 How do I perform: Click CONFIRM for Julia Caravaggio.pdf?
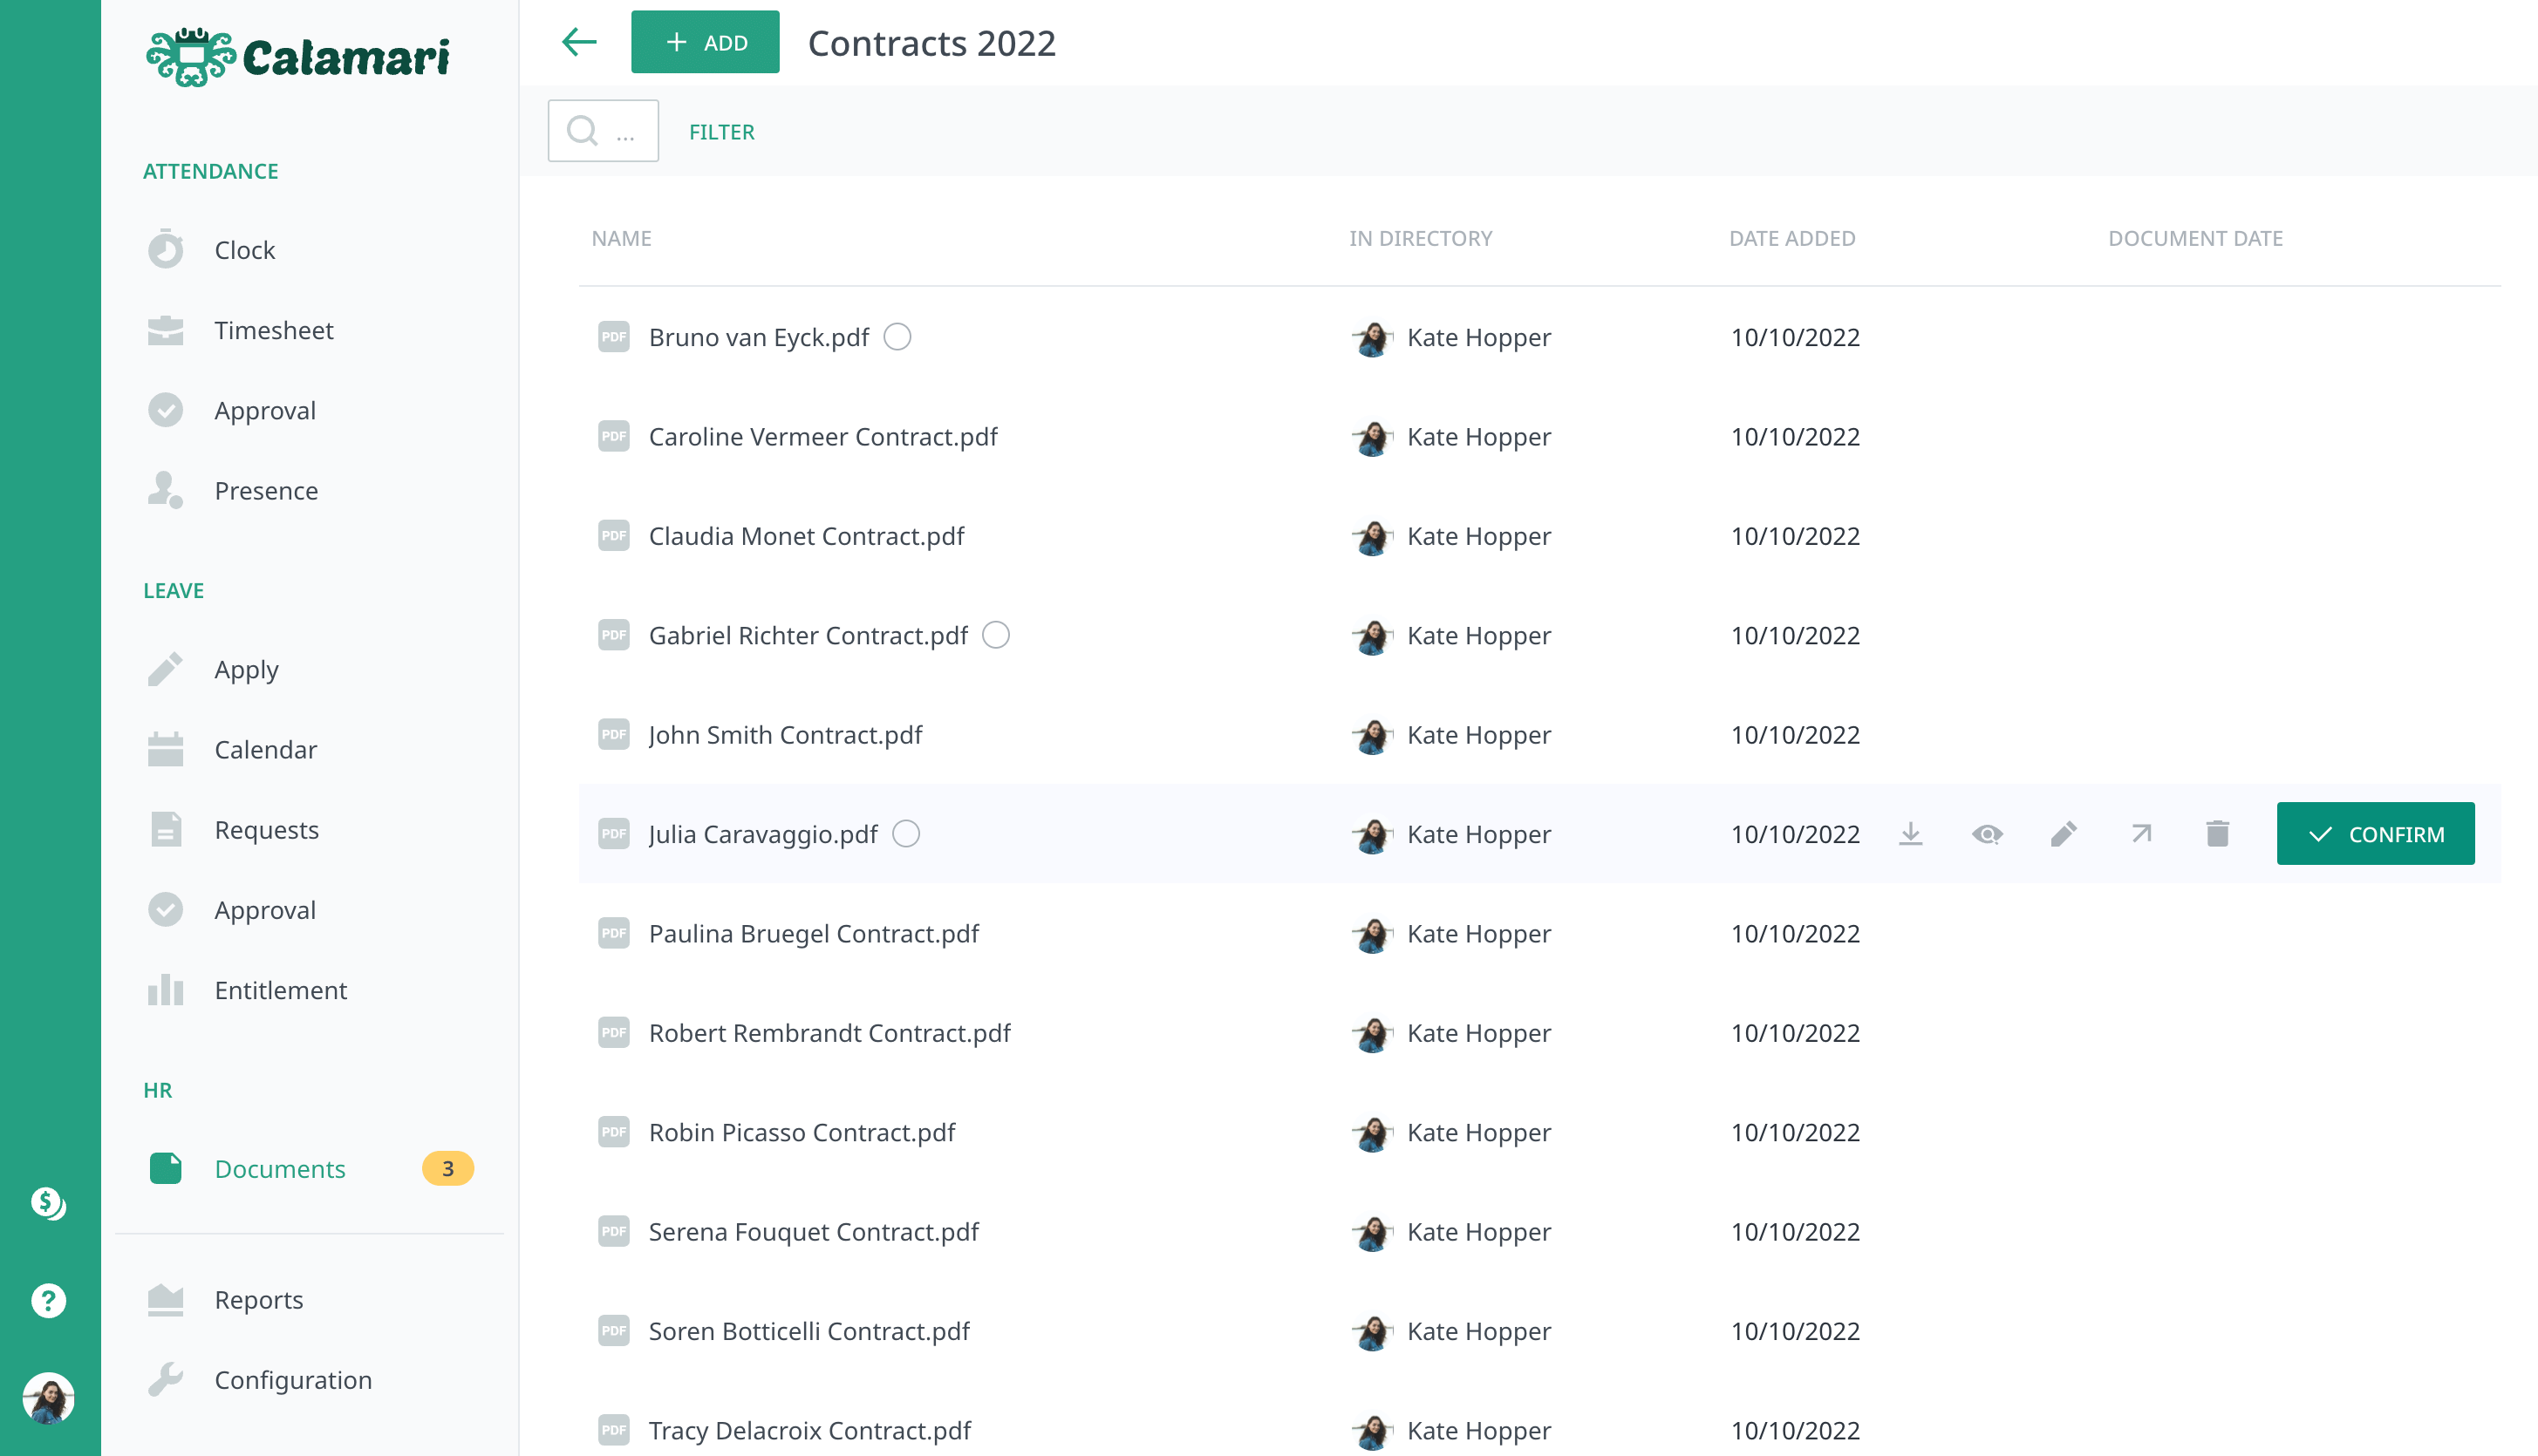2375,833
